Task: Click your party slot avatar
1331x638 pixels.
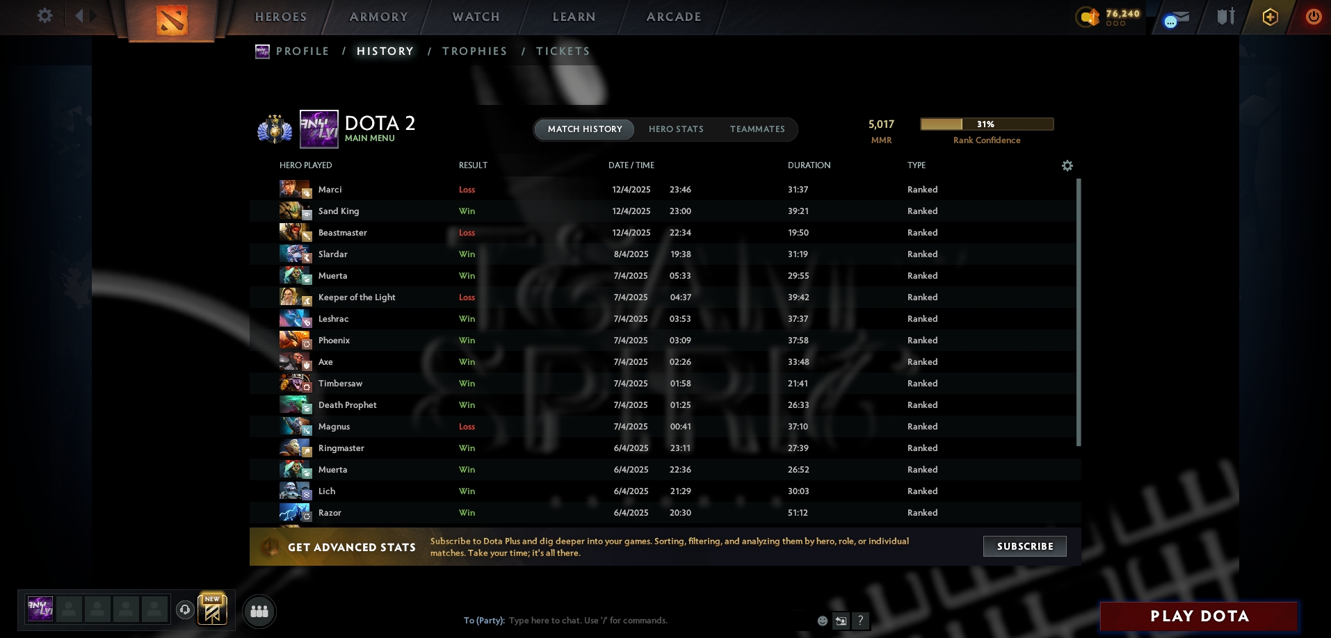Action: 40,609
